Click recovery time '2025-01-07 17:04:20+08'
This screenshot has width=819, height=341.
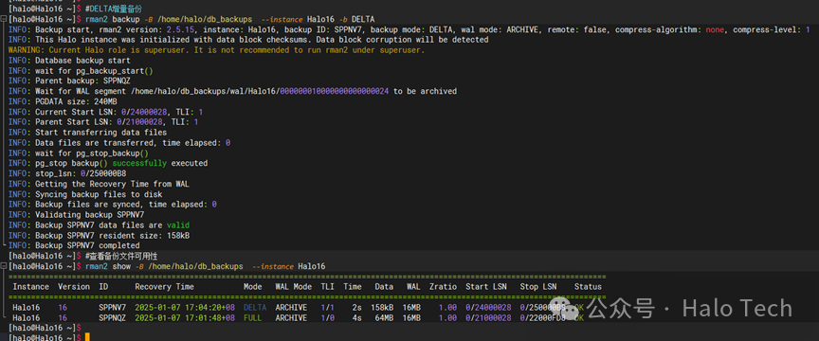click(185, 308)
